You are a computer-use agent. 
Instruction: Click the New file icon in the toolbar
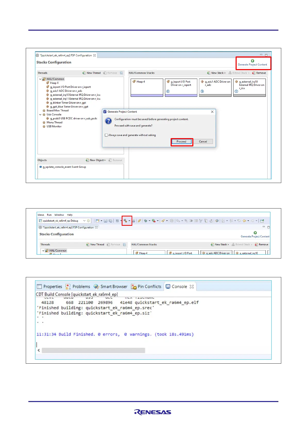[97, 221]
